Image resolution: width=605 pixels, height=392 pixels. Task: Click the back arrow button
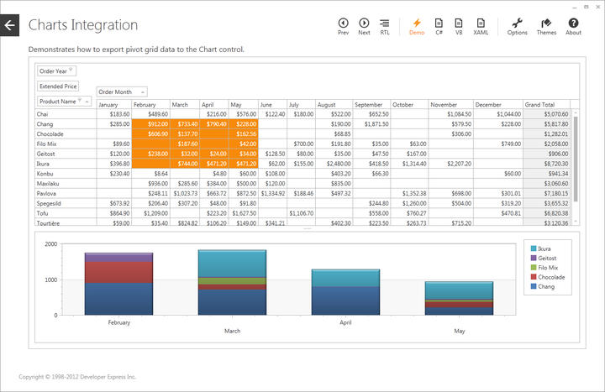(x=9, y=26)
